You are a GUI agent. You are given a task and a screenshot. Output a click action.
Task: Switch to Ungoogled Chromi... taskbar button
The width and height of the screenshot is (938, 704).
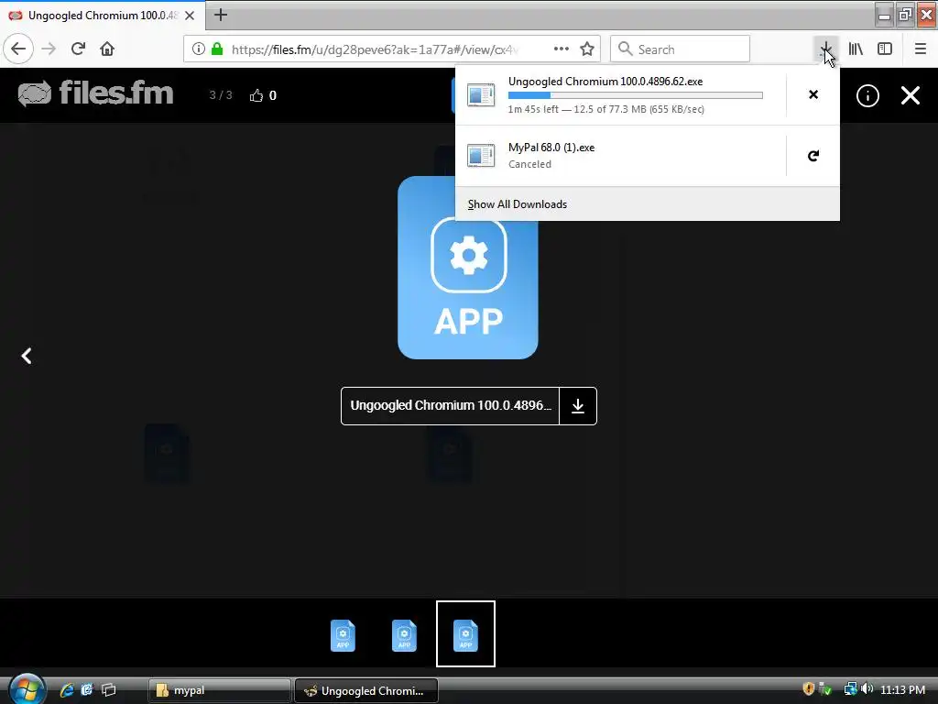click(366, 690)
